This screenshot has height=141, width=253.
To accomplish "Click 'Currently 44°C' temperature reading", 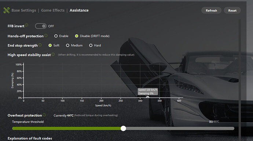I will point(63,115).
